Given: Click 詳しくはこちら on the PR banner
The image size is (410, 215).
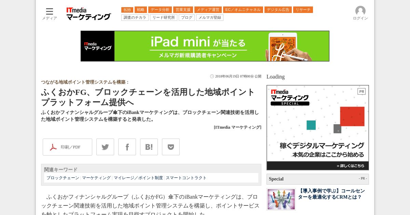Looking at the screenshot, I should [350, 166].
